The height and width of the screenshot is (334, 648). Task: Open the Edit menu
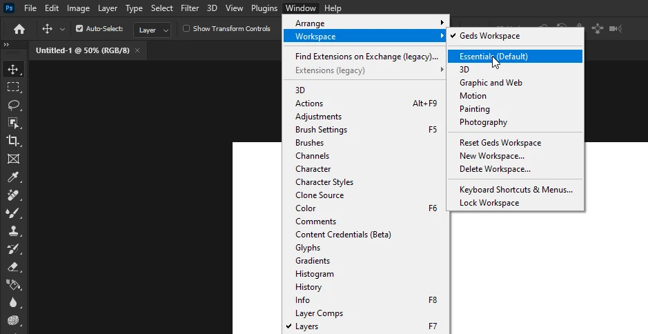click(52, 8)
